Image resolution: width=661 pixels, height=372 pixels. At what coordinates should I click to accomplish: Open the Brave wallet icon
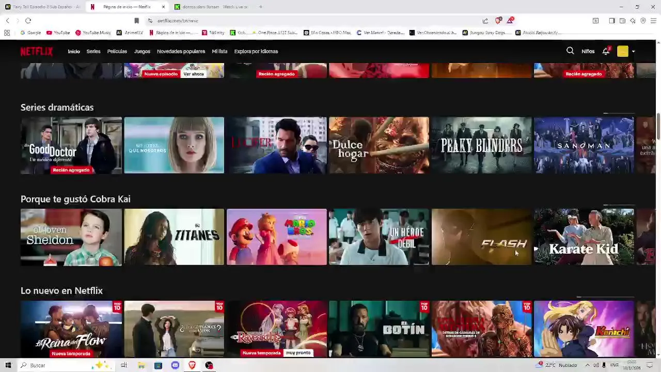coord(622,21)
